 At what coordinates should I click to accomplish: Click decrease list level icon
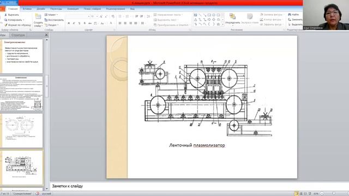[136, 16]
